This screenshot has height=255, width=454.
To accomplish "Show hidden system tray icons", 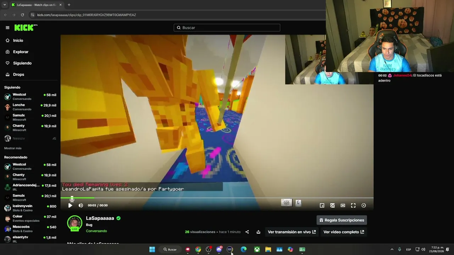I will click(392, 249).
